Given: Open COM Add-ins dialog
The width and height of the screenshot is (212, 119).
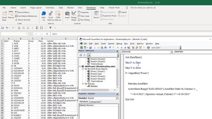Looking at the screenshot, I should [x=58, y=16].
